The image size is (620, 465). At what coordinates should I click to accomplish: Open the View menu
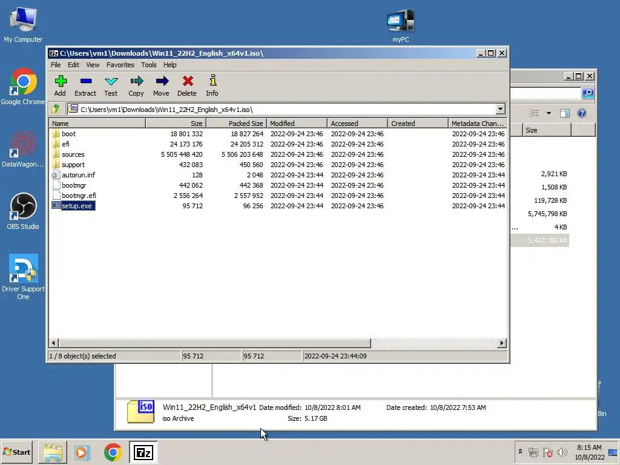93,65
